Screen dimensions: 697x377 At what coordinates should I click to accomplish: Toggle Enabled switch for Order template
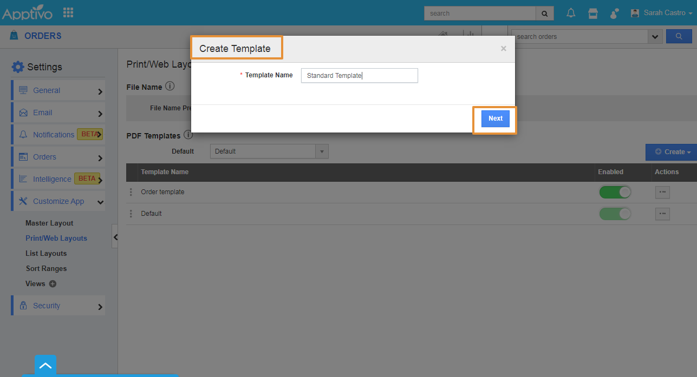(x=615, y=192)
